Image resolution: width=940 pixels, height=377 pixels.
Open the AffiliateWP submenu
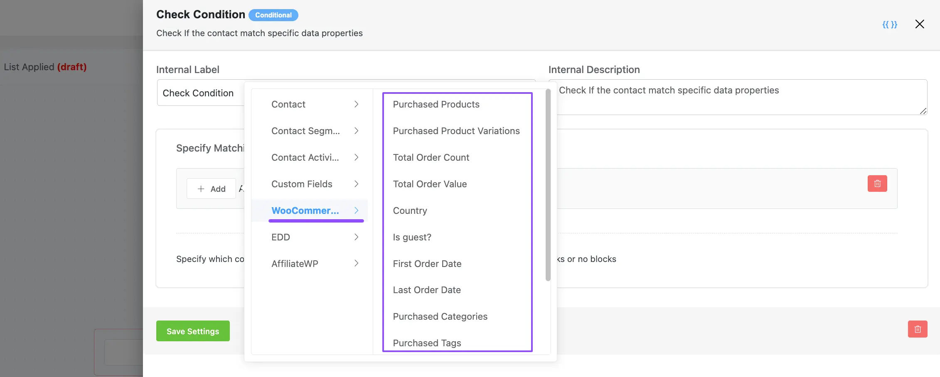pos(310,264)
